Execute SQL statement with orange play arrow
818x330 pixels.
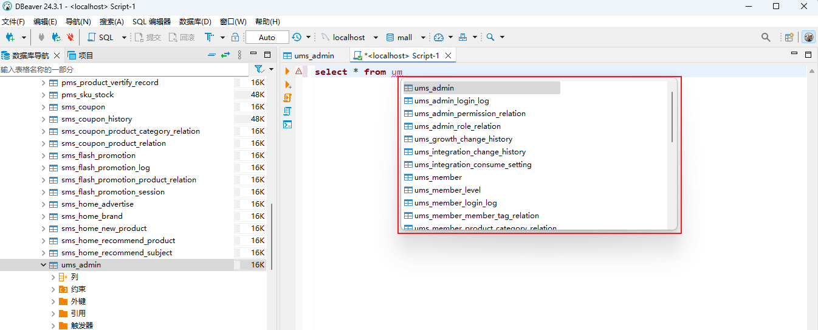click(x=287, y=72)
